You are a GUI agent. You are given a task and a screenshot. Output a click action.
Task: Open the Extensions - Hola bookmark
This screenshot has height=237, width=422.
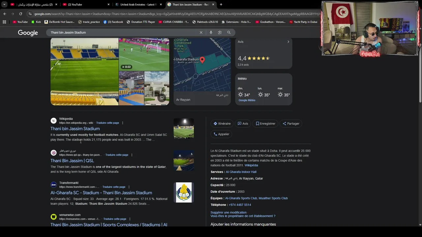click(x=236, y=22)
